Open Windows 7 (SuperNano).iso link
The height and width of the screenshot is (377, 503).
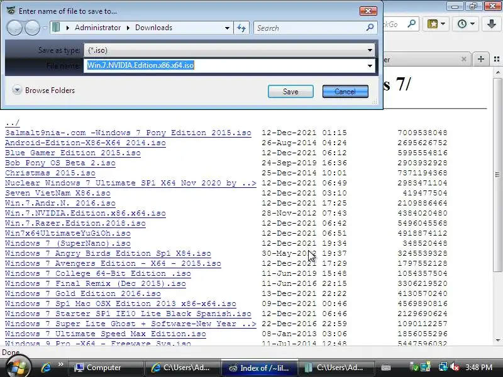tap(68, 243)
